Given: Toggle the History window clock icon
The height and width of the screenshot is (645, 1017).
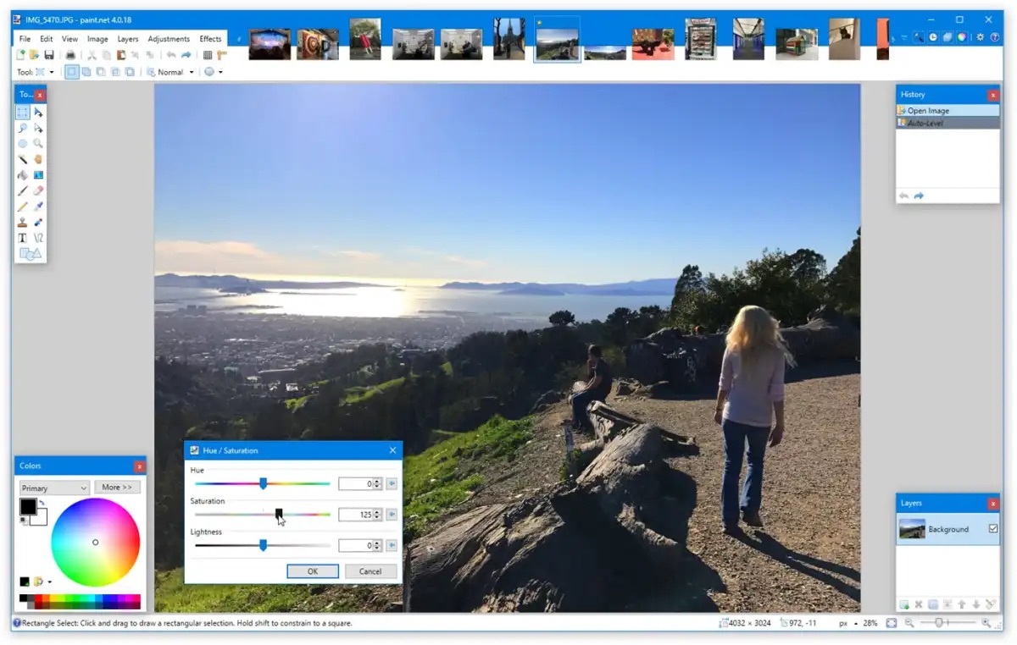Looking at the screenshot, I should 933,37.
